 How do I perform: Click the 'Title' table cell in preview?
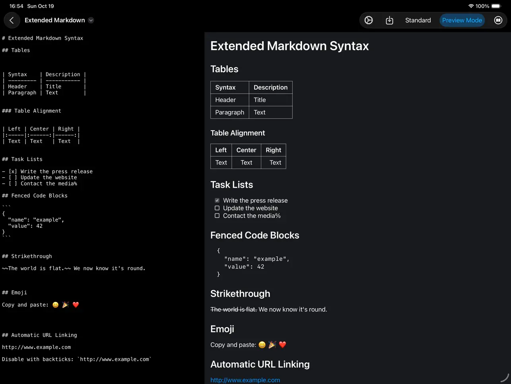point(270,100)
